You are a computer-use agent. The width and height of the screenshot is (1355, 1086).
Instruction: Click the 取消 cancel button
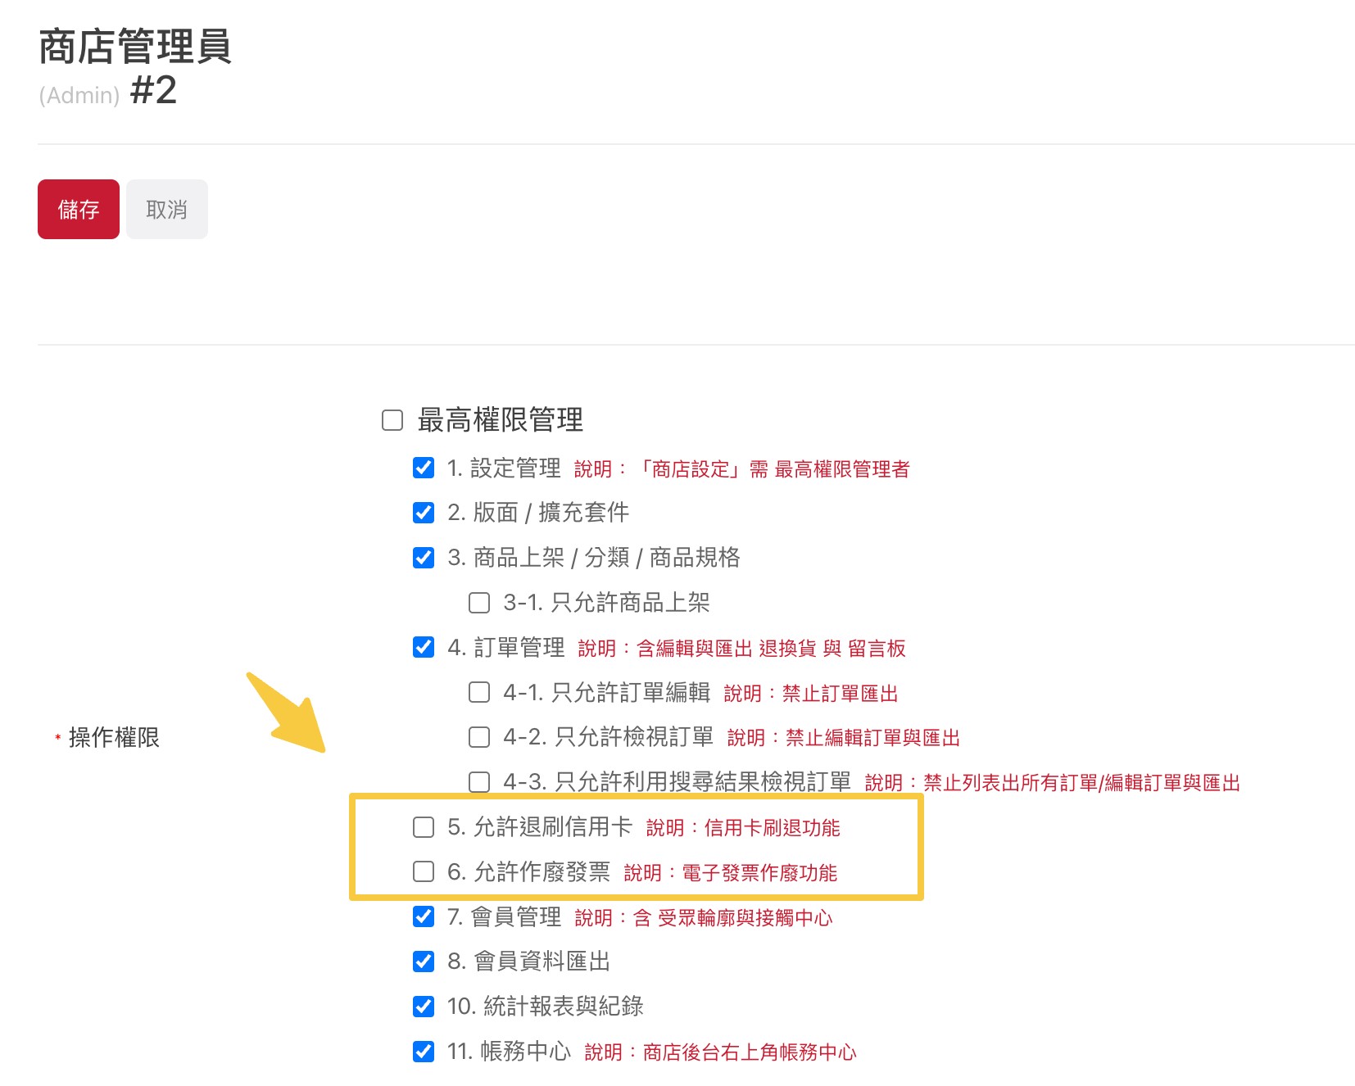(167, 210)
